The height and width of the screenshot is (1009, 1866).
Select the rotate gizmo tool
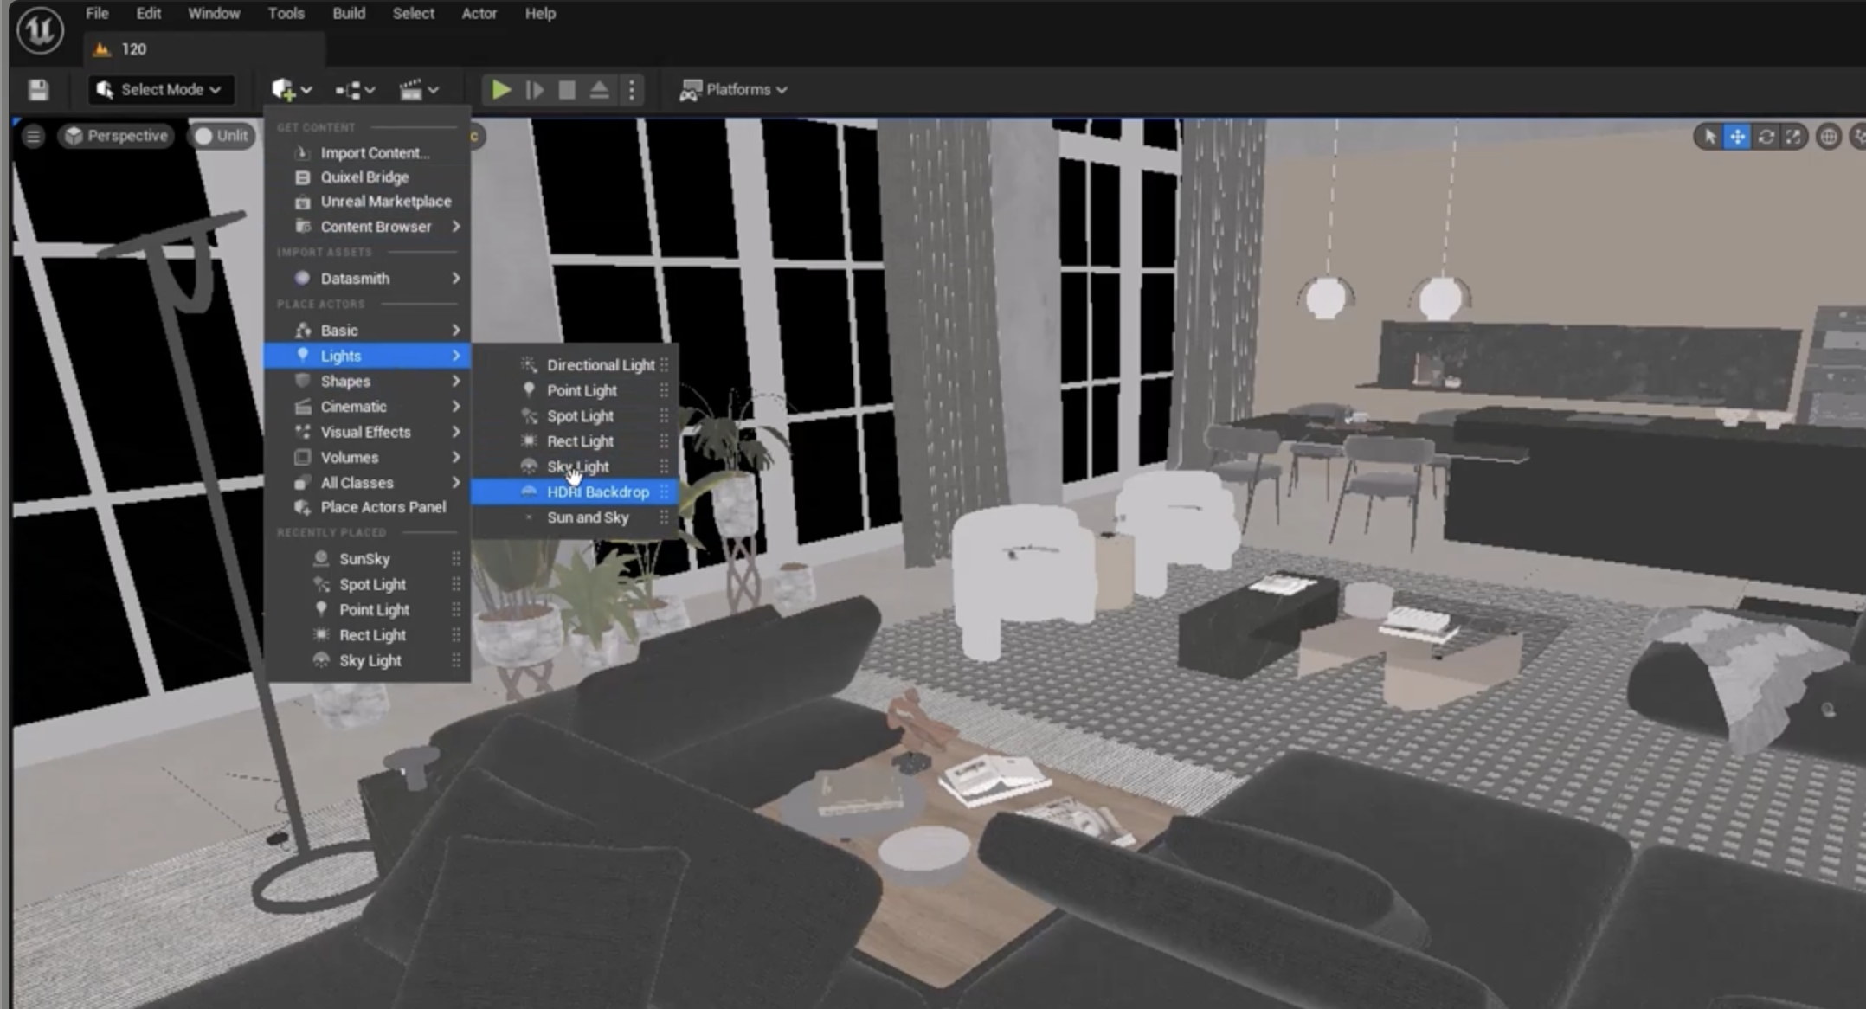point(1766,137)
